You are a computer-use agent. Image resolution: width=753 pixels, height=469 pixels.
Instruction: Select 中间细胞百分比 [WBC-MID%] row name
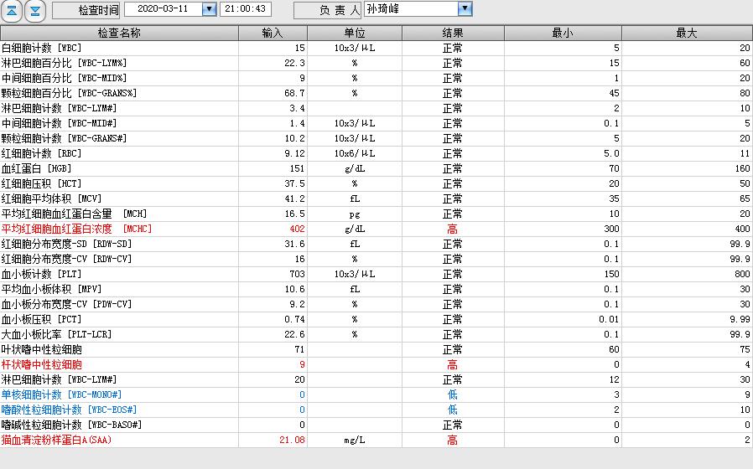[x=65, y=78]
